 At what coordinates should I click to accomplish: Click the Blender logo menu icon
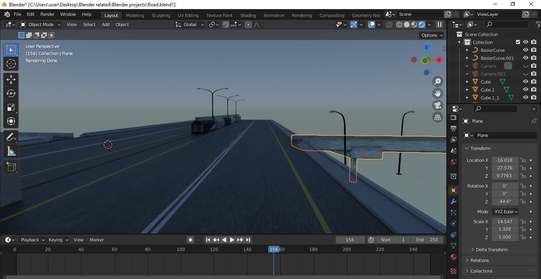coord(7,14)
